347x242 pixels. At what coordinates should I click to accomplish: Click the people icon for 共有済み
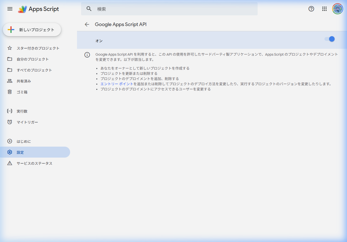coord(10,81)
